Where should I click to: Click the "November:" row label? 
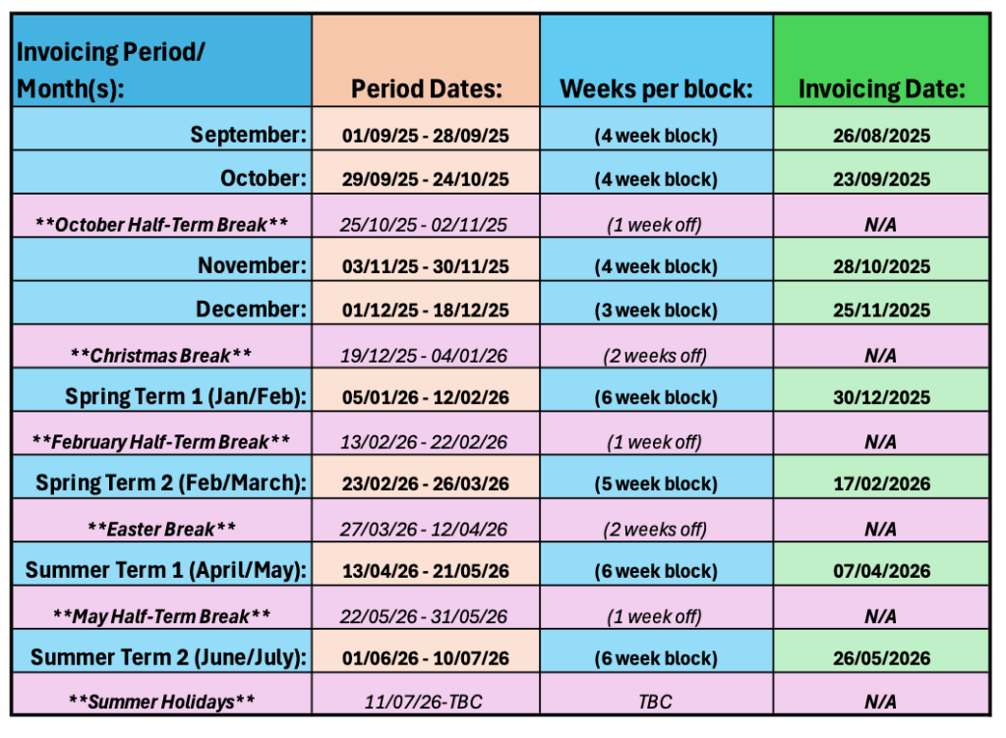(x=252, y=266)
